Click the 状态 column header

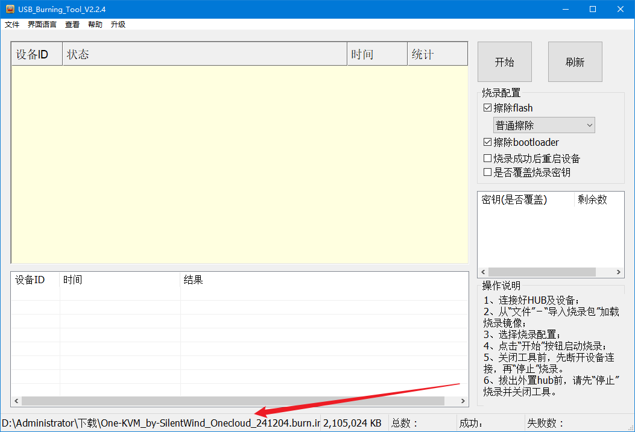204,54
